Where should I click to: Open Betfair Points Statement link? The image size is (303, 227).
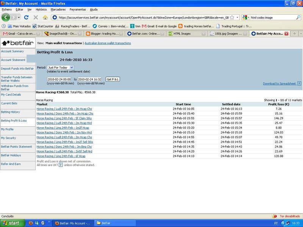tap(16, 147)
